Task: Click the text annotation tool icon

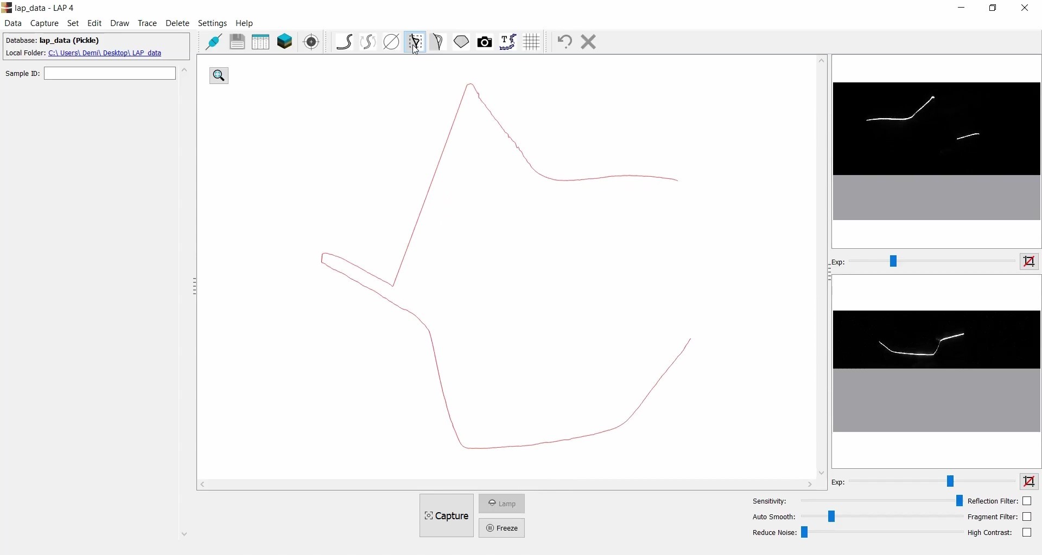Action: point(509,42)
